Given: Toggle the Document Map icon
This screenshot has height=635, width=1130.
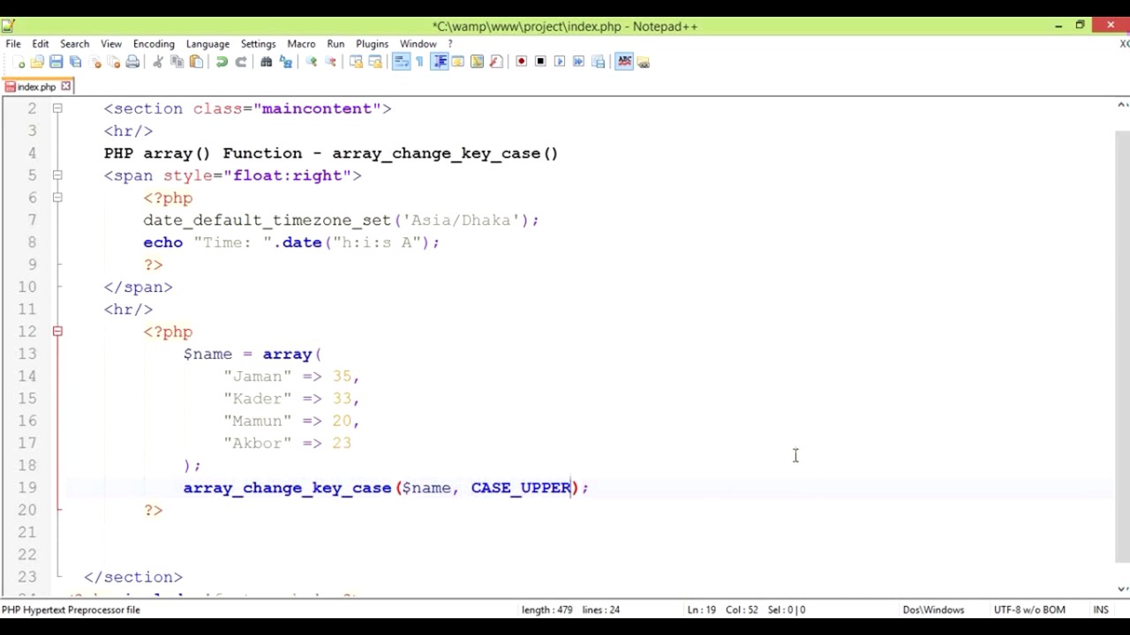Looking at the screenshot, I should click(x=477, y=62).
